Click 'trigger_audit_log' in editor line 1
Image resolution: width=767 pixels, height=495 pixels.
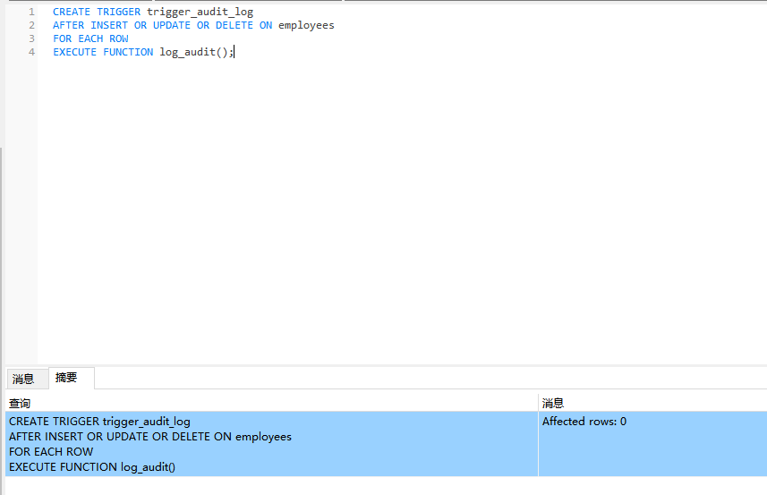(x=200, y=12)
